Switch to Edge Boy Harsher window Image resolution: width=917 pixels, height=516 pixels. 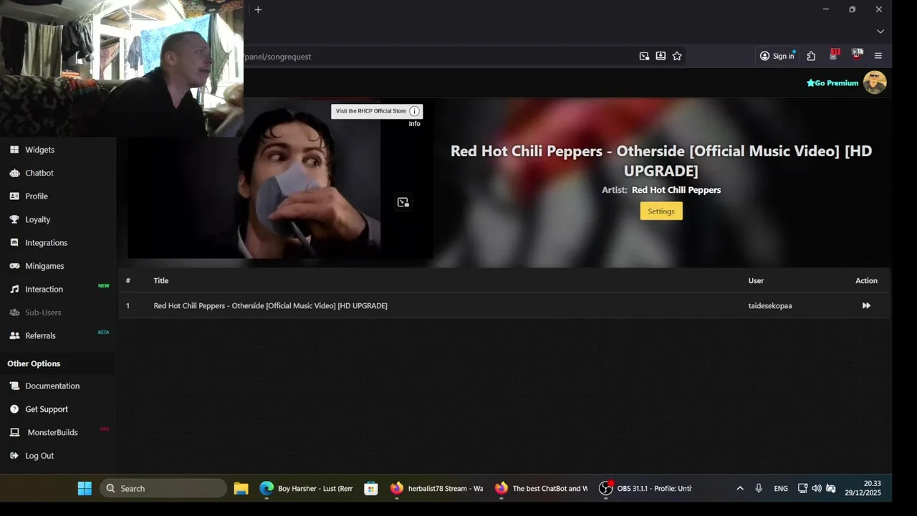pos(307,488)
